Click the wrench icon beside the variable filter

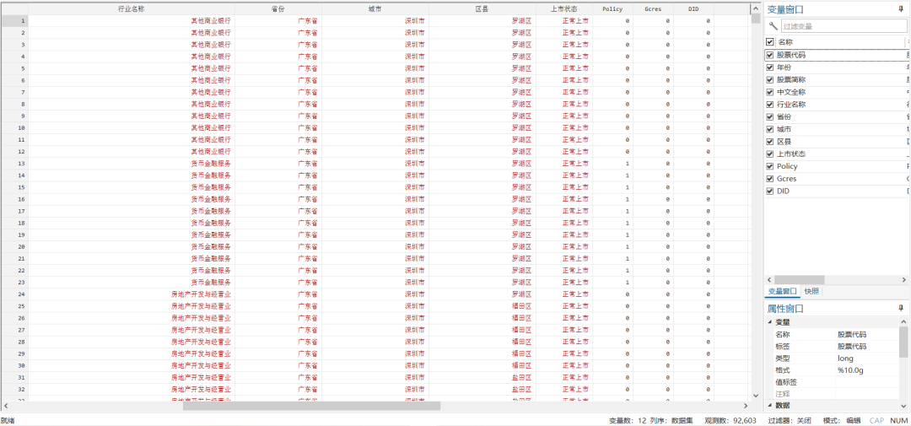772,25
